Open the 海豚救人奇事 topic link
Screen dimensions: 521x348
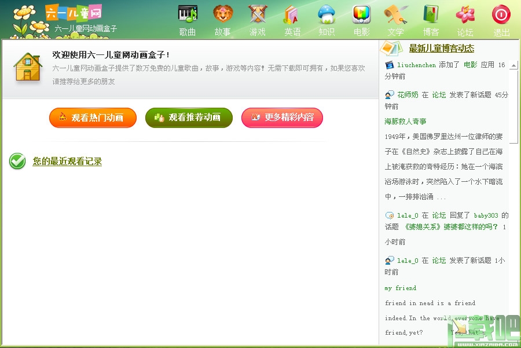click(405, 122)
